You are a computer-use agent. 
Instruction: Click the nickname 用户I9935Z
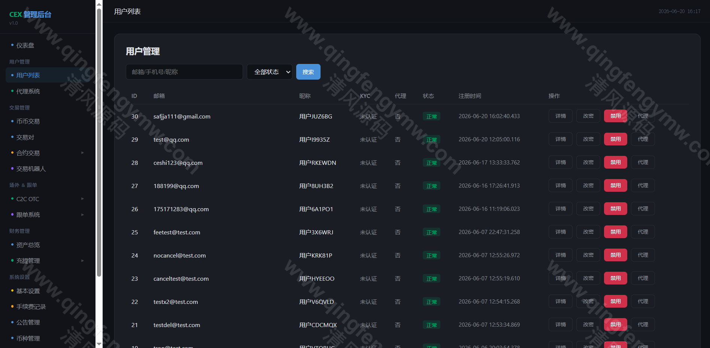[315, 139]
